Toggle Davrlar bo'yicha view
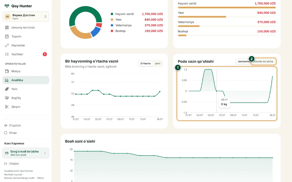 263,61
